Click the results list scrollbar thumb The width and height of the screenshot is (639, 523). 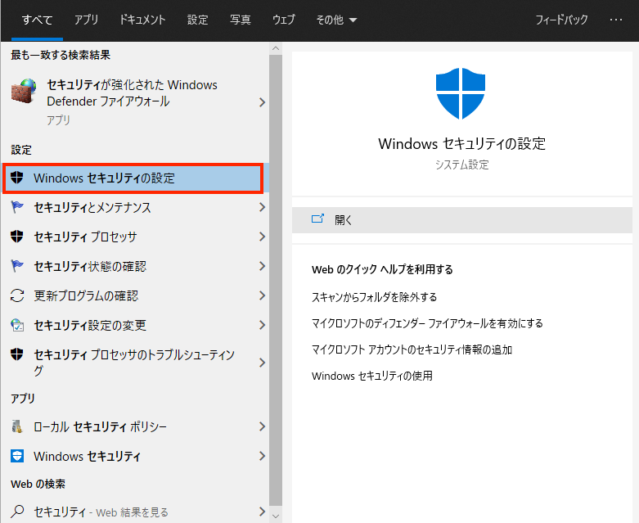tap(276, 280)
